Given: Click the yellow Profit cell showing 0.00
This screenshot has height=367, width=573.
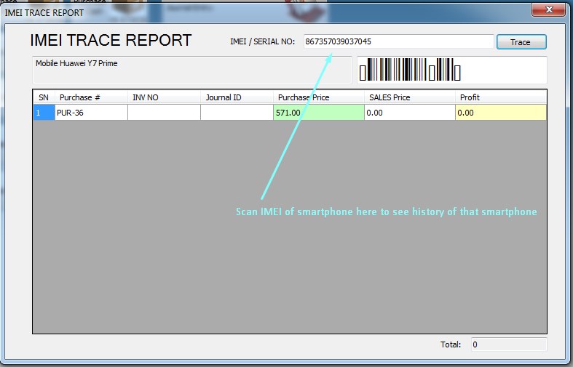Looking at the screenshot, I should pos(501,113).
